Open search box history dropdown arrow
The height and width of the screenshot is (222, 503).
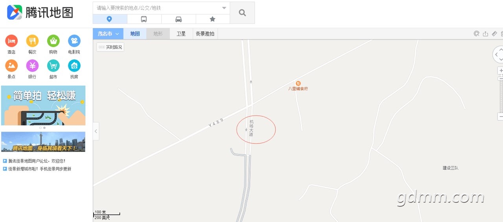pyautogui.click(x=224, y=8)
